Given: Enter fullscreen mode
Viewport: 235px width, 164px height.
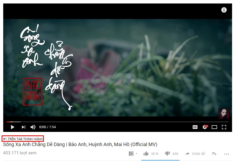Looking at the screenshot, I should [x=224, y=127].
